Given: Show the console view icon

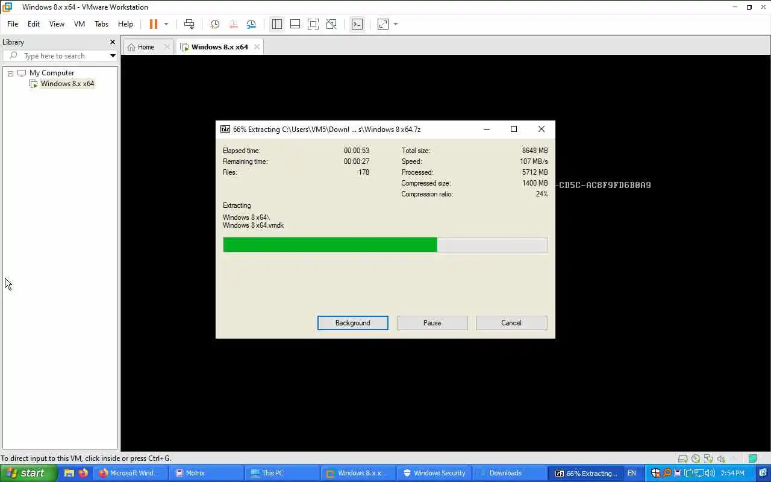Looking at the screenshot, I should 357,24.
